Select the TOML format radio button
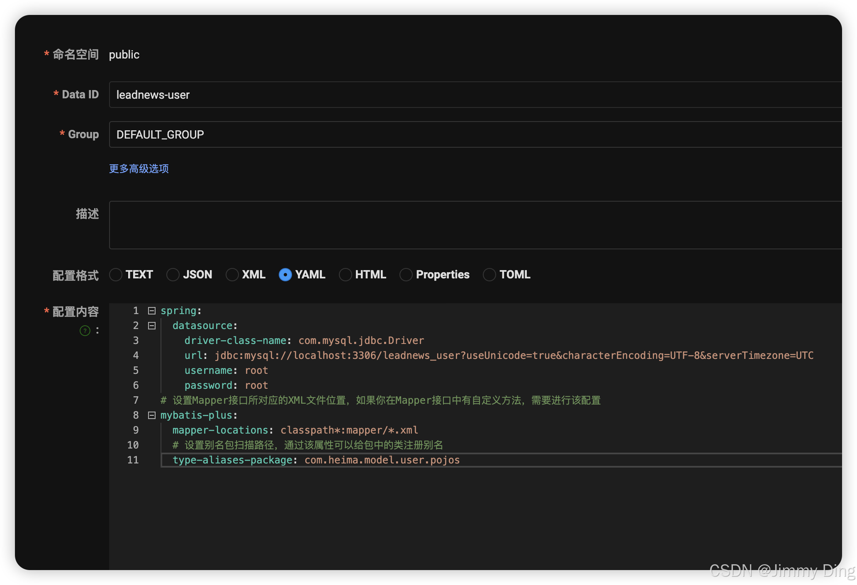This screenshot has height=585, width=857. (489, 275)
